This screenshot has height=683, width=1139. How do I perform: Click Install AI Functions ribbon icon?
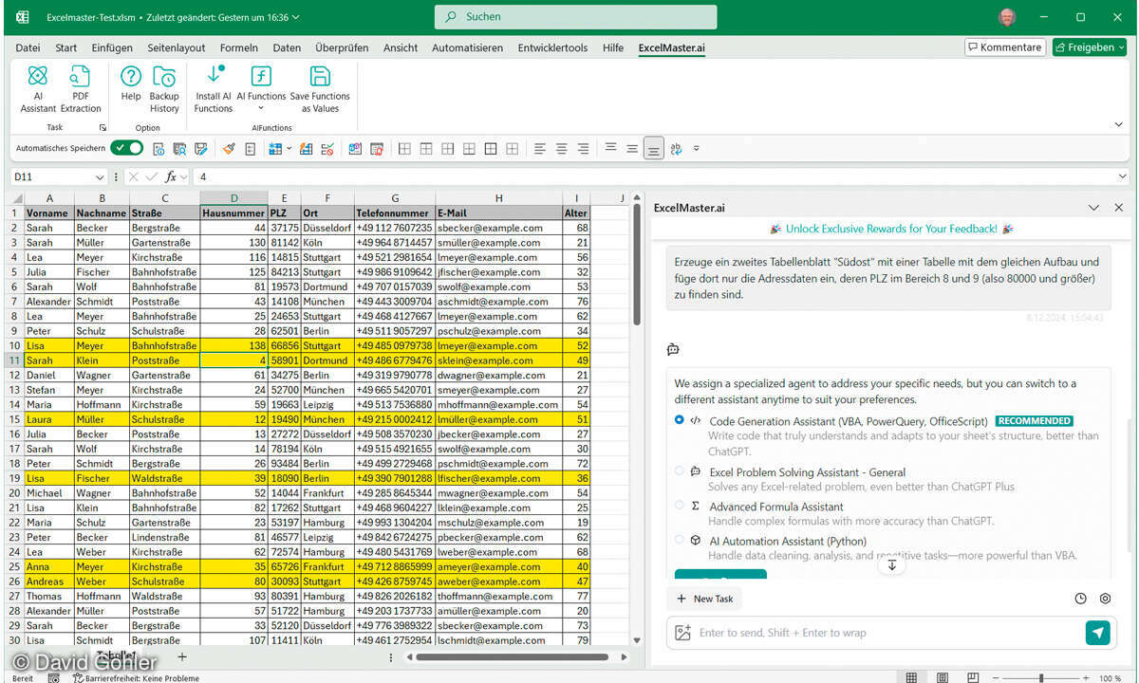pos(214,89)
